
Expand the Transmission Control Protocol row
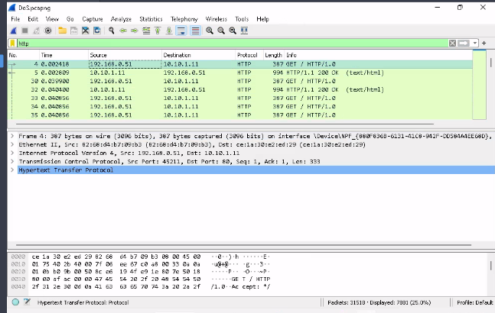pyautogui.click(x=11, y=161)
